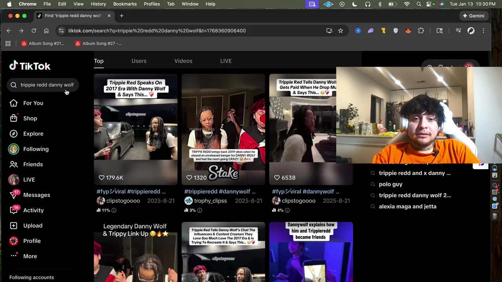Go back in browser history

(9, 31)
